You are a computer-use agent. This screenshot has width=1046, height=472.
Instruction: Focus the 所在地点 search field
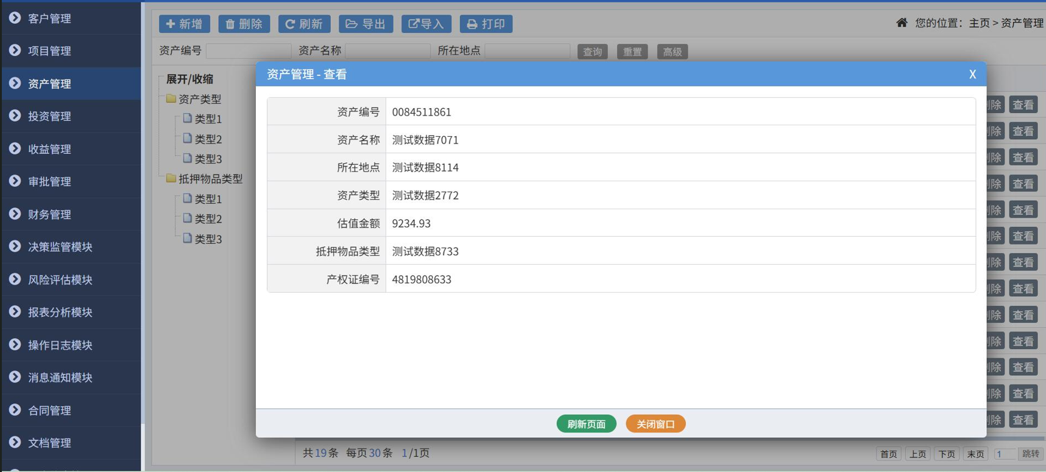[528, 51]
